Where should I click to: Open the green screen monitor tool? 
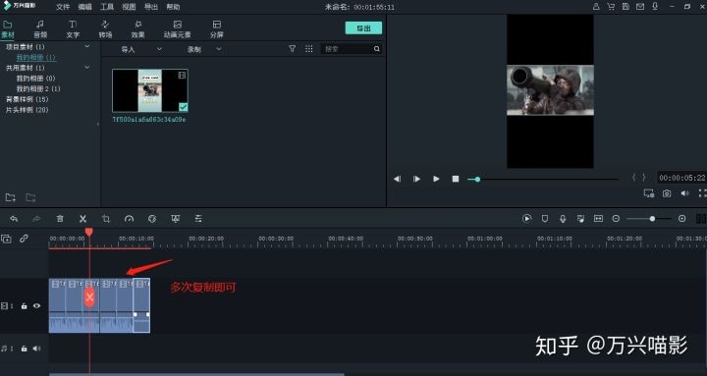(176, 219)
